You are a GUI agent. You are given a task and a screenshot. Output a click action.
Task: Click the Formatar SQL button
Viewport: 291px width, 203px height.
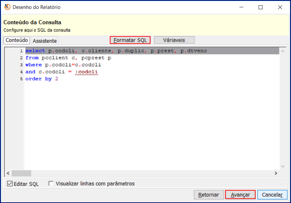[130, 40]
